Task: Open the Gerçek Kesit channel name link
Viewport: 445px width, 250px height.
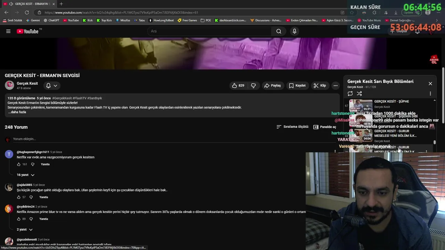Action: point(27,83)
